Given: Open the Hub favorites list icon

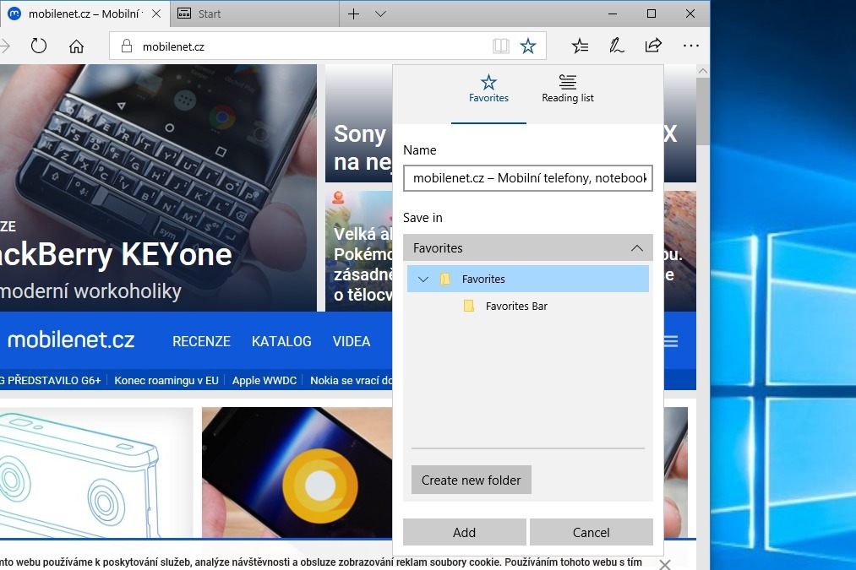Looking at the screenshot, I should pos(580,46).
